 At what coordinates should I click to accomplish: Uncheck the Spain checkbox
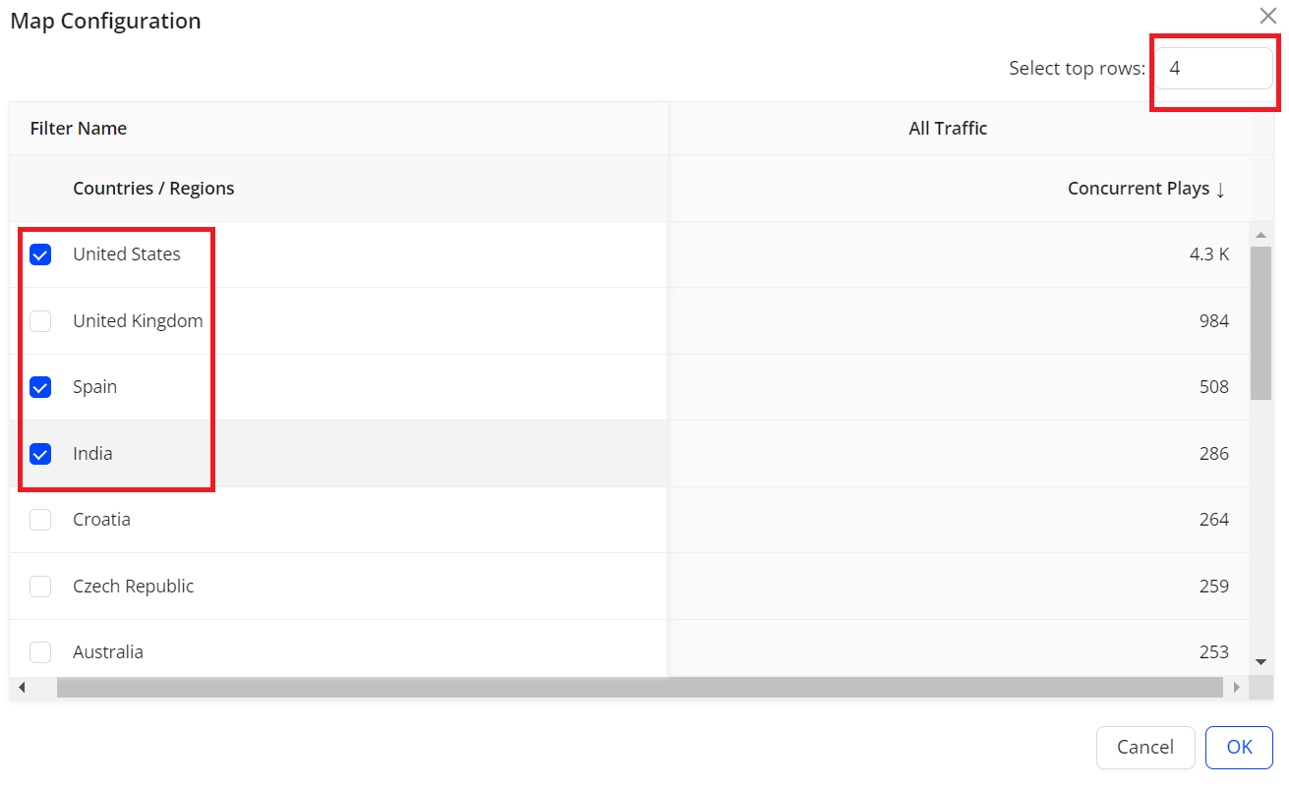(40, 387)
